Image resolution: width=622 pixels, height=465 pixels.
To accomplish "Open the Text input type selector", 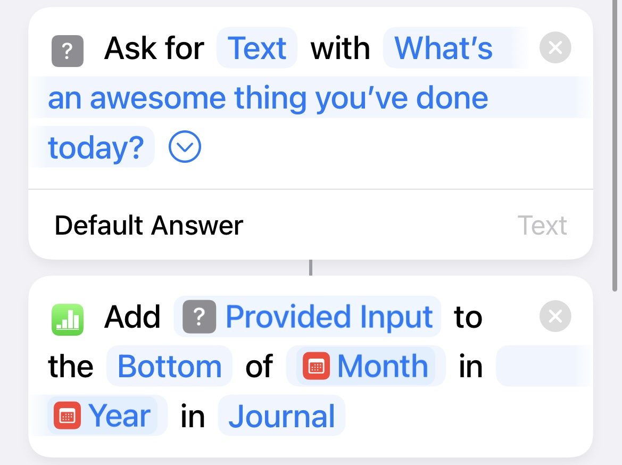I will click(x=257, y=47).
